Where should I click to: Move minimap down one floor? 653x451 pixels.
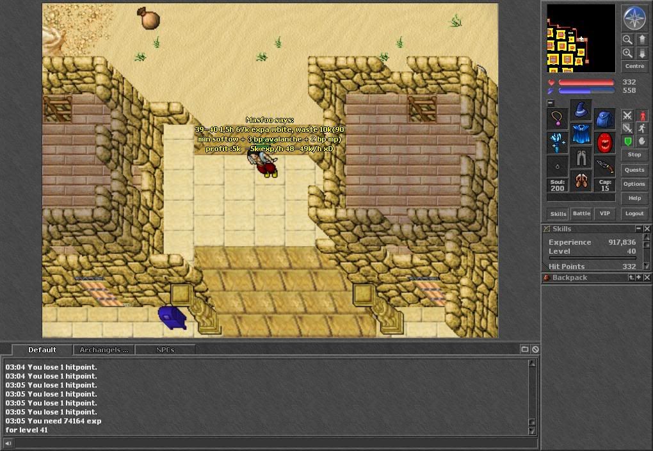click(x=641, y=53)
